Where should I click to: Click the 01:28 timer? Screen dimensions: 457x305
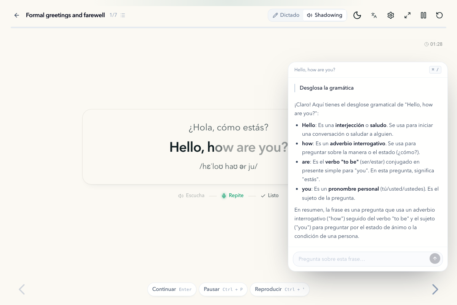(433, 44)
